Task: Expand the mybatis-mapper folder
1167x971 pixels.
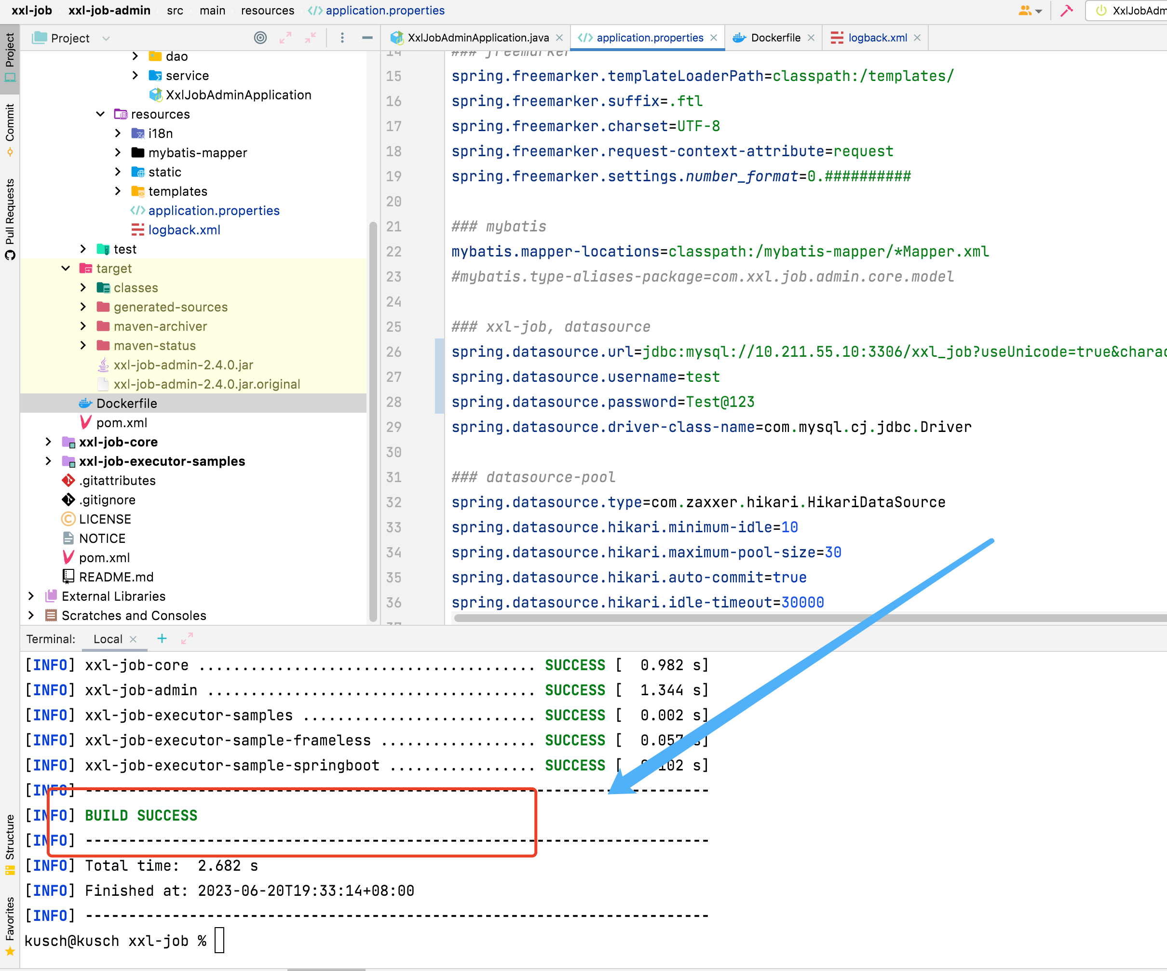Action: coord(118,152)
